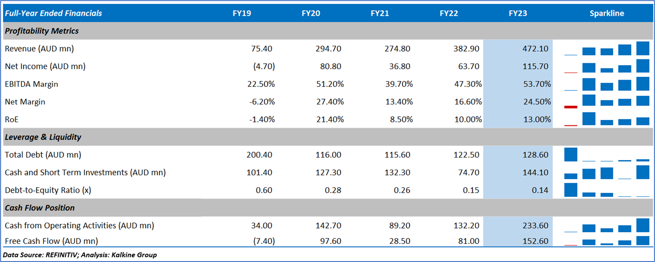The image size is (655, 262).
Task: Click the Debt-to-Equity Ratio sparkline
Action: click(x=607, y=190)
